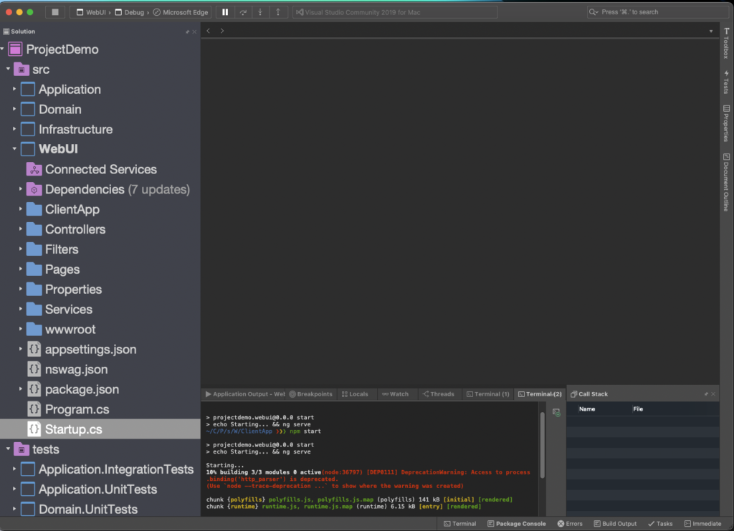Viewport: 734px width, 531px height.
Task: Toggle auto-pin on the Solution pad
Action: click(187, 32)
